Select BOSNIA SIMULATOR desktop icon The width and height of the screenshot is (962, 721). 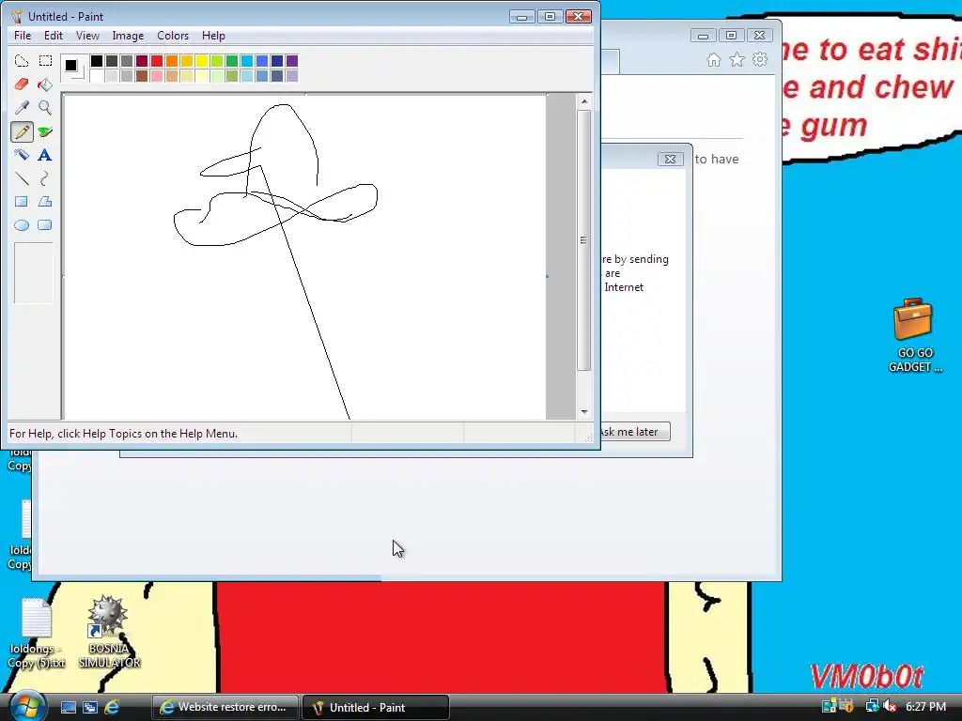pos(109,632)
